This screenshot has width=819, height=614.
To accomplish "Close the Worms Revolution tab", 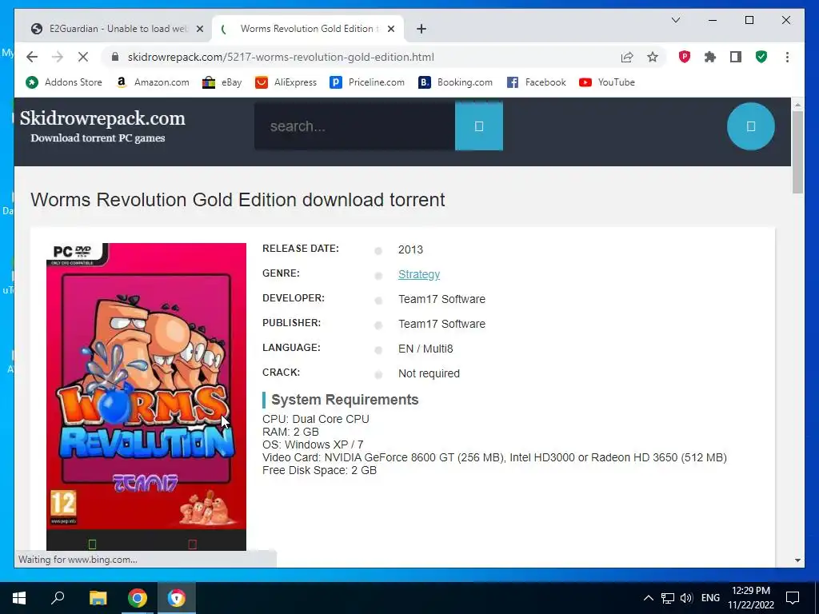I will (x=390, y=29).
